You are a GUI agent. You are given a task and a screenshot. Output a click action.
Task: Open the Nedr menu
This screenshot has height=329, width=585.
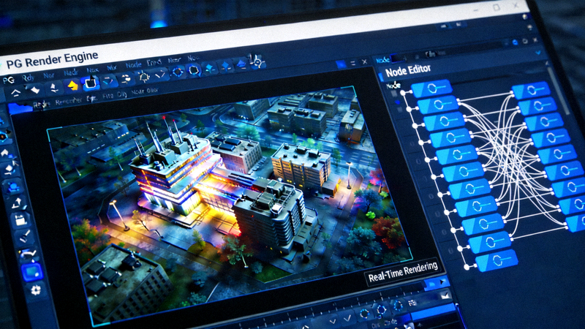click(71, 72)
